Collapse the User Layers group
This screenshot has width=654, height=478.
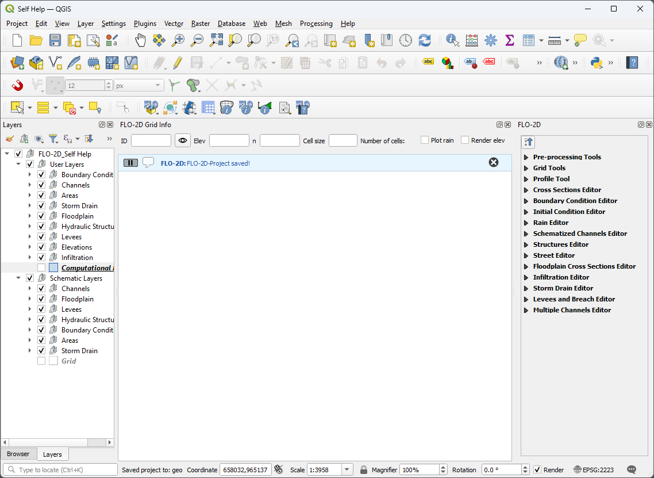coord(18,165)
